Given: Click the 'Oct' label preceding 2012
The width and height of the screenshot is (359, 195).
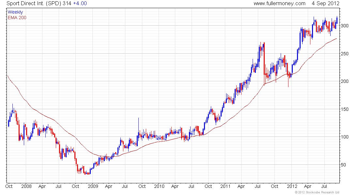Looking at the screenshot, I should click(274, 186).
